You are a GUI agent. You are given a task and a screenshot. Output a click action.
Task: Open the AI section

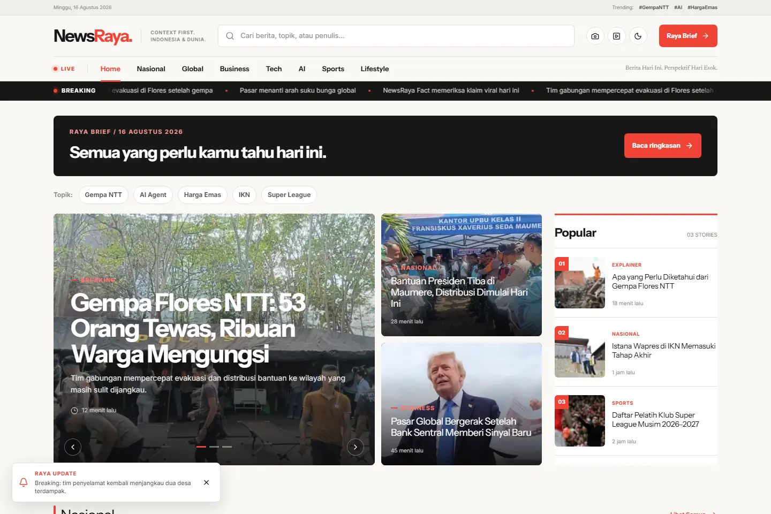(x=302, y=69)
